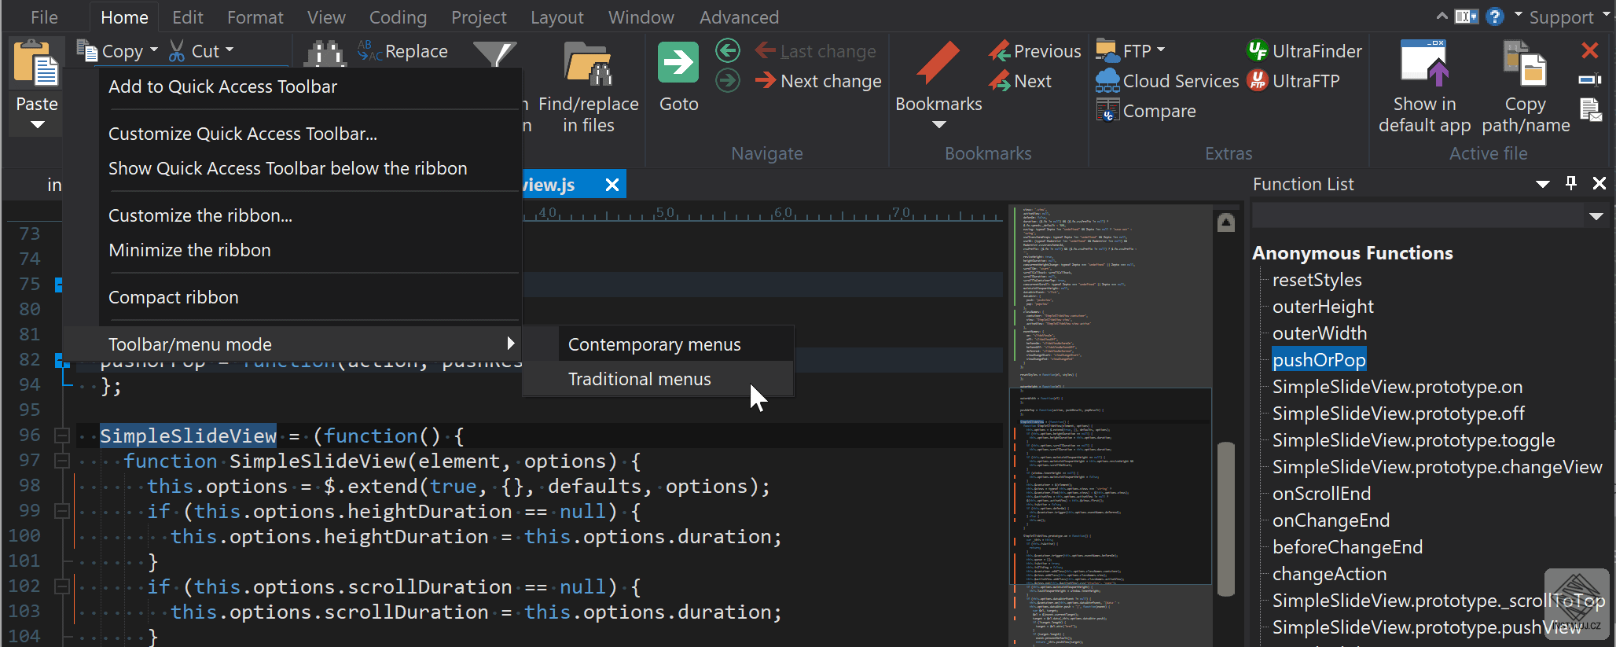The width and height of the screenshot is (1616, 647).
Task: Expand the Bookmarks dropdown arrow
Action: 938,125
